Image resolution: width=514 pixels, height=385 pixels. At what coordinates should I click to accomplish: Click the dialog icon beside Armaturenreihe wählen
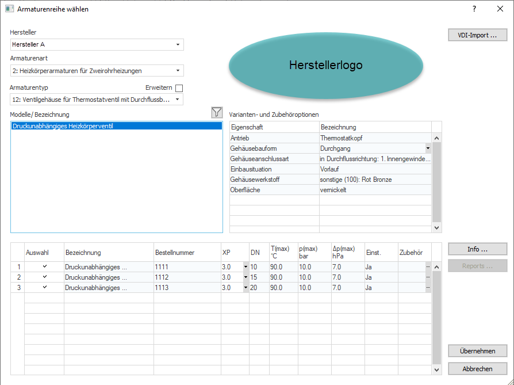pyautogui.click(x=9, y=9)
